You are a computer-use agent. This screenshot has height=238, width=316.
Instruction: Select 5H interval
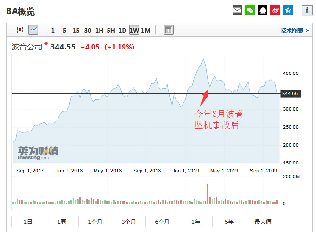coord(111,31)
